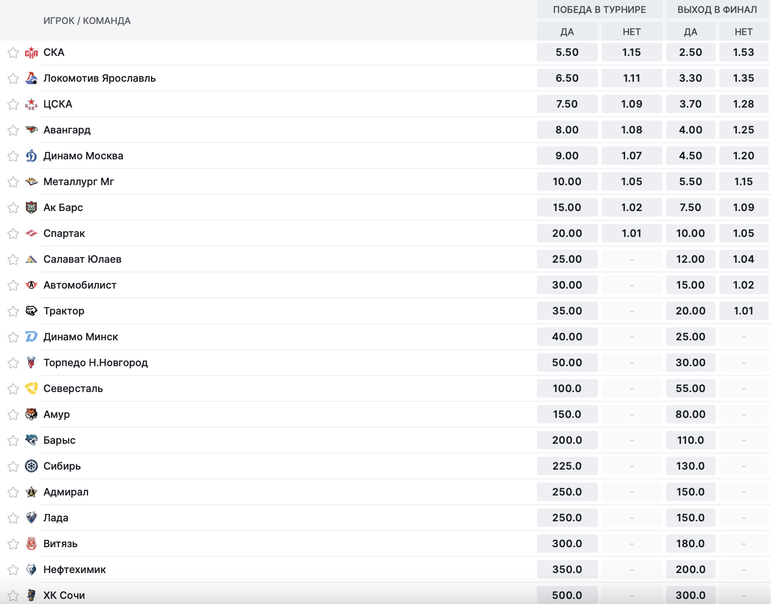Click the Амур tiger logo
Screen dimensions: 771x604
31,415
